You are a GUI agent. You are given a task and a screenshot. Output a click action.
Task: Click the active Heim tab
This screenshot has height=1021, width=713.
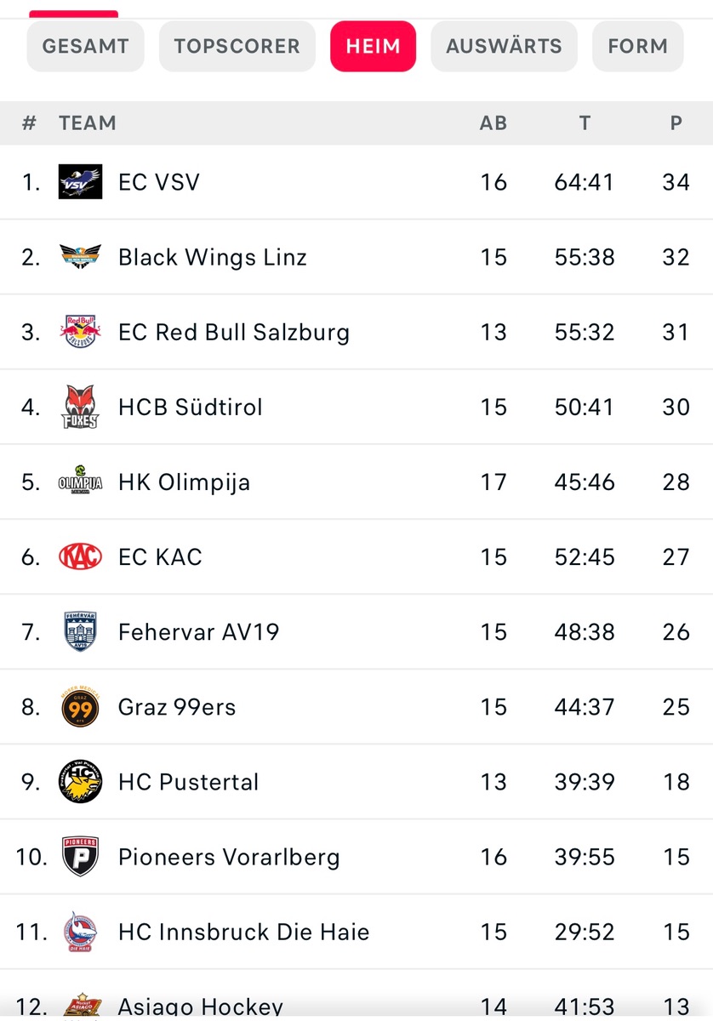pos(373,46)
